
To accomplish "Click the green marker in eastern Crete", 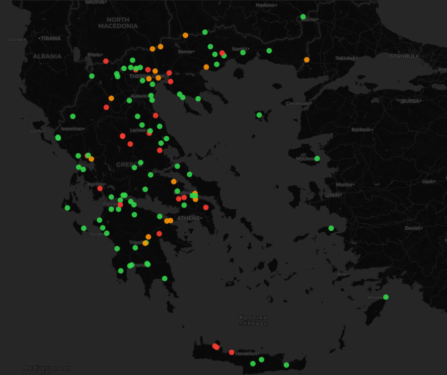I will pyautogui.click(x=286, y=365).
